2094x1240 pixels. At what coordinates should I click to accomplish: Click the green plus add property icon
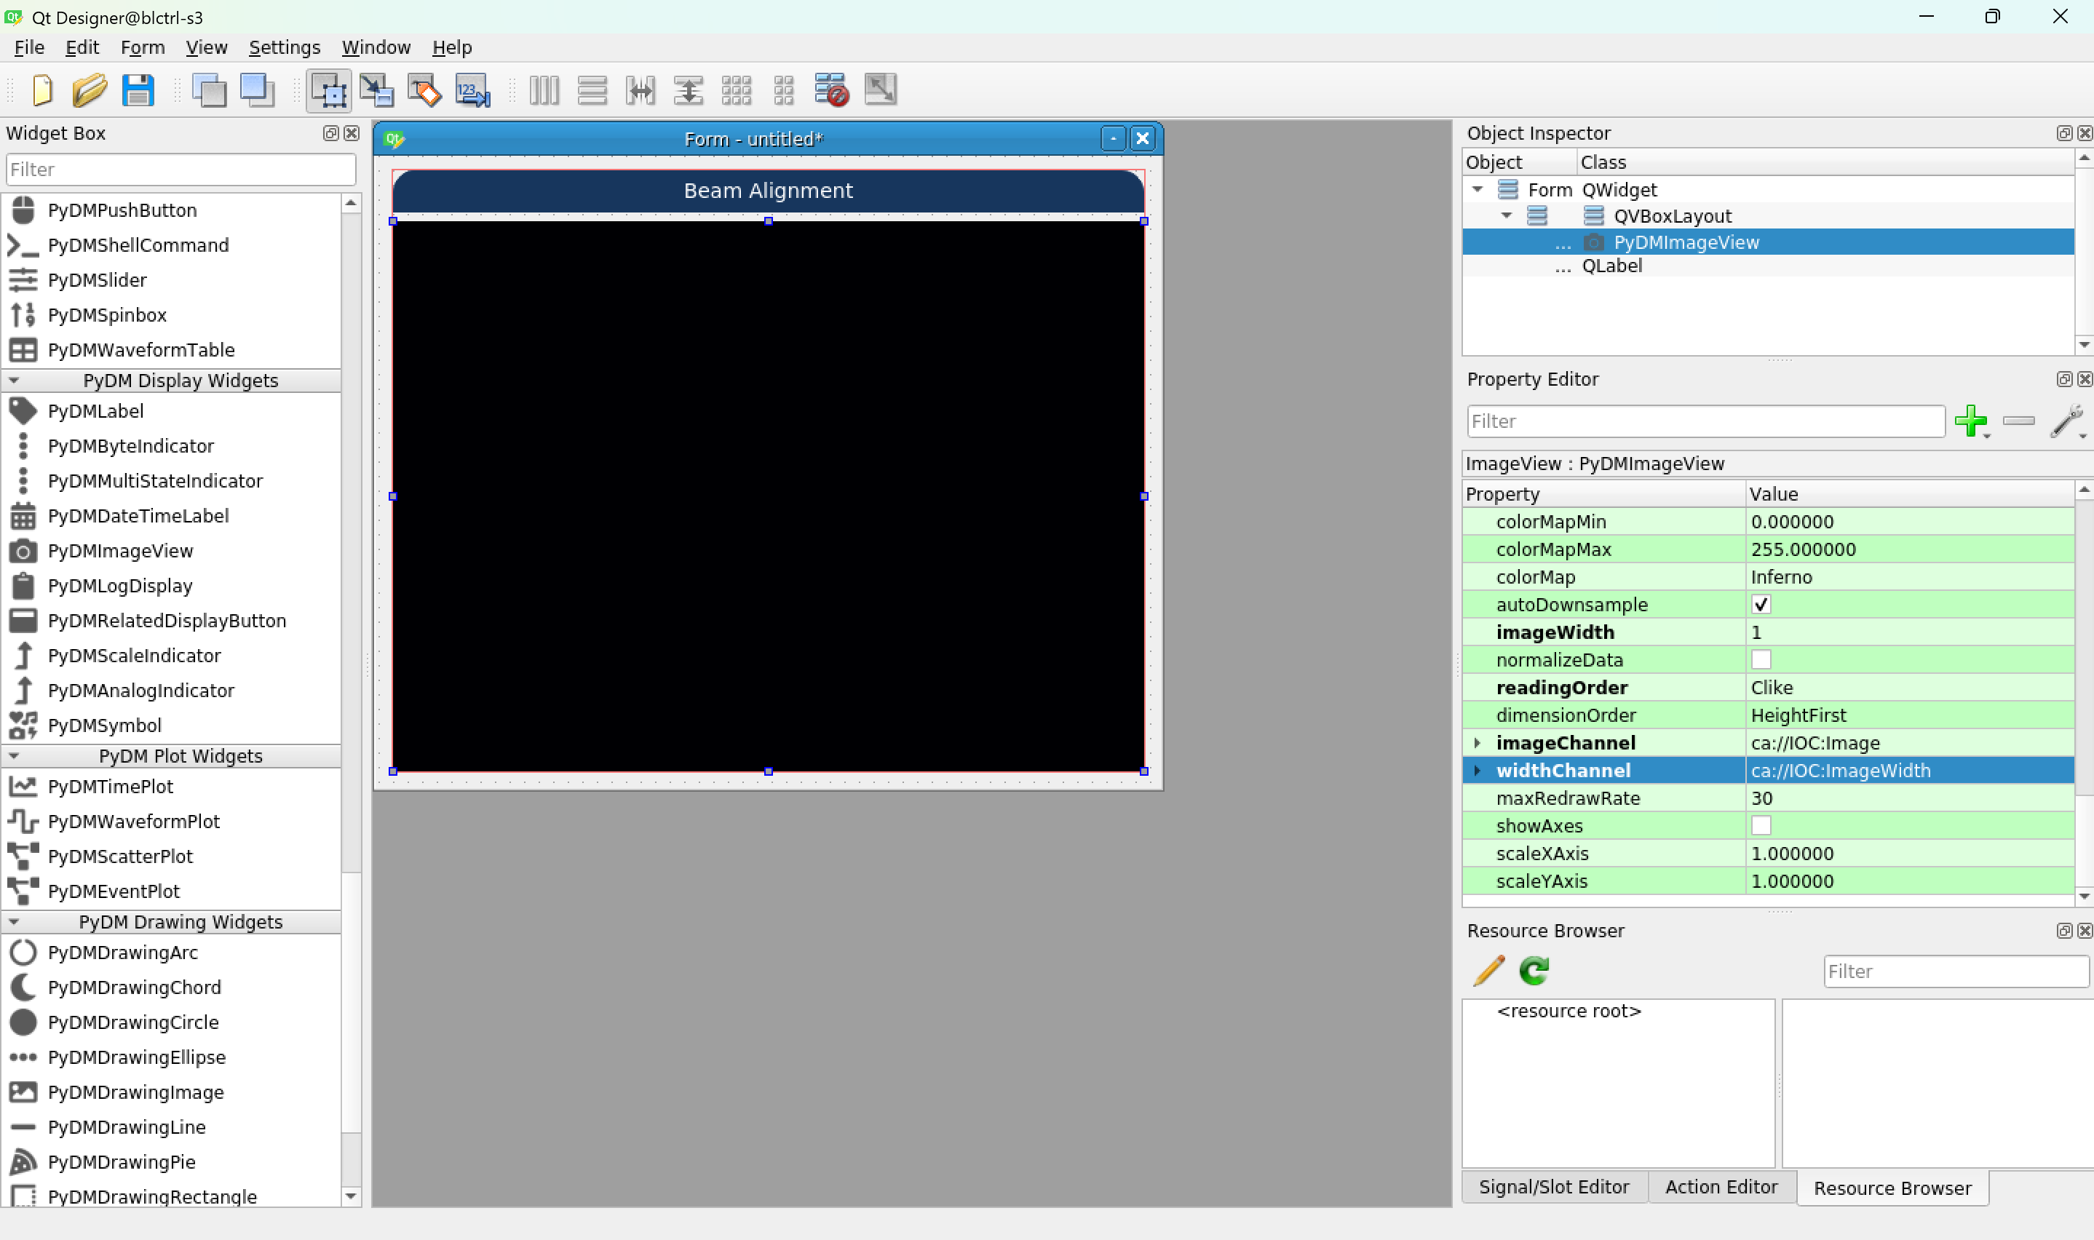tap(1970, 421)
